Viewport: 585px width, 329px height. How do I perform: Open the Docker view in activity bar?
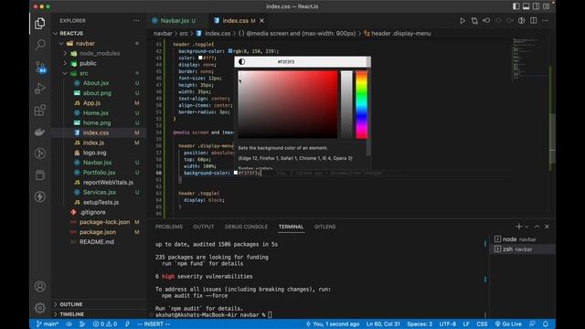click(x=40, y=132)
